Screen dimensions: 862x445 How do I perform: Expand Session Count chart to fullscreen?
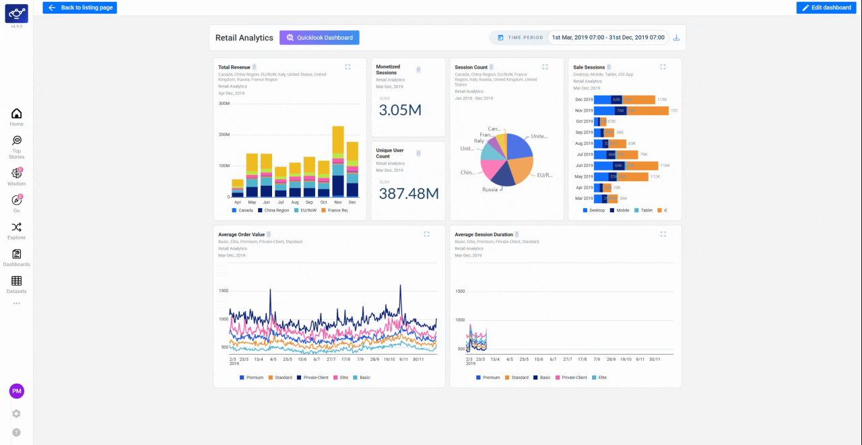[x=545, y=67]
